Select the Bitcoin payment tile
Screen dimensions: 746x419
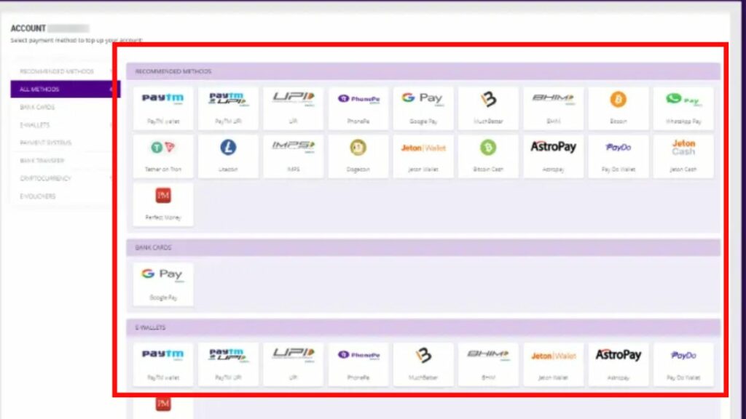point(618,108)
